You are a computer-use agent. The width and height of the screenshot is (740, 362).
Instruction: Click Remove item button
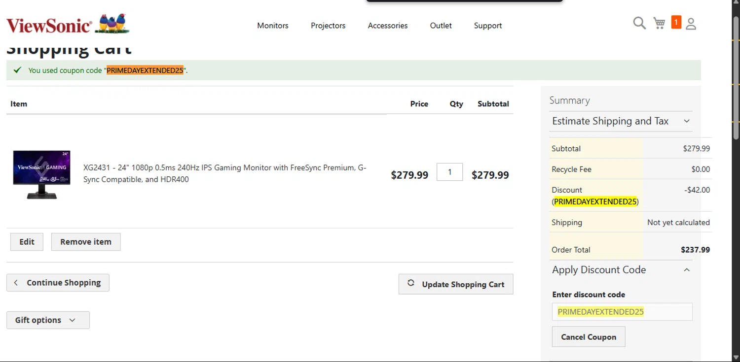(x=86, y=242)
